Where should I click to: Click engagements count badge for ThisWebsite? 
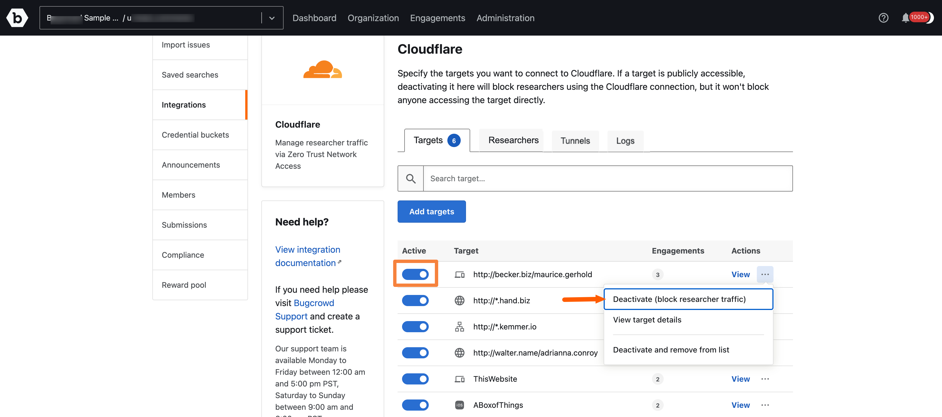click(657, 379)
